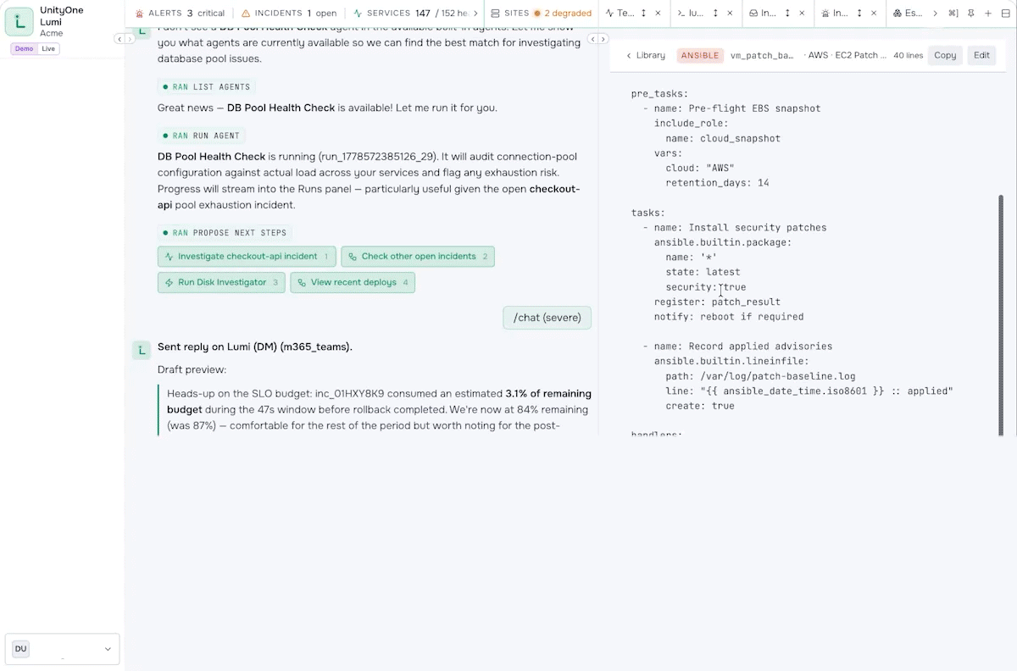Screen dimensions: 1017x671
Task: Click '1 open' incidents count
Action: (321, 14)
